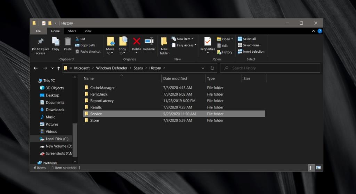Viewport: 356px width, 194px height.
Task: Open Documents in navigation pane
Action: tap(52, 103)
